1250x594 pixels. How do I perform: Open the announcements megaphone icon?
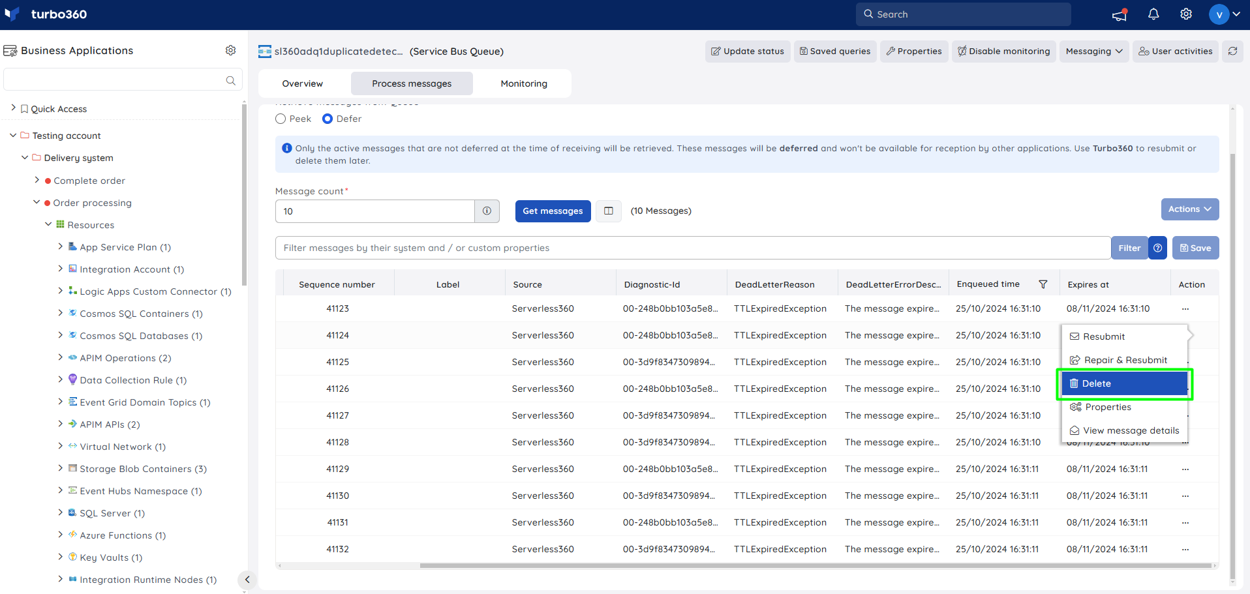[1120, 14]
